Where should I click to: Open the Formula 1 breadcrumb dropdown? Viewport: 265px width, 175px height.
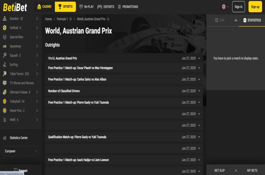pyautogui.click(x=71, y=19)
